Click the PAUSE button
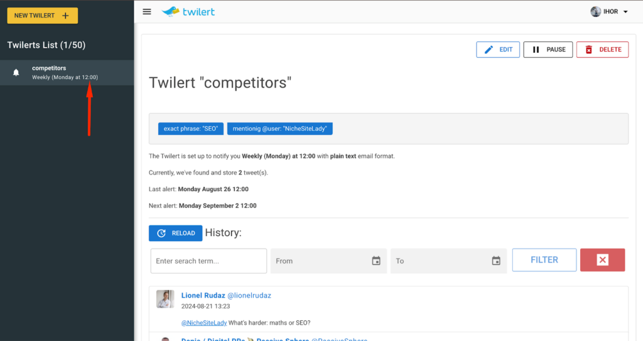The width and height of the screenshot is (643, 341). 548,50
